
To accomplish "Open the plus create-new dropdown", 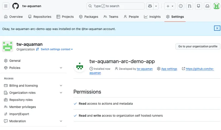I will point(170,6).
